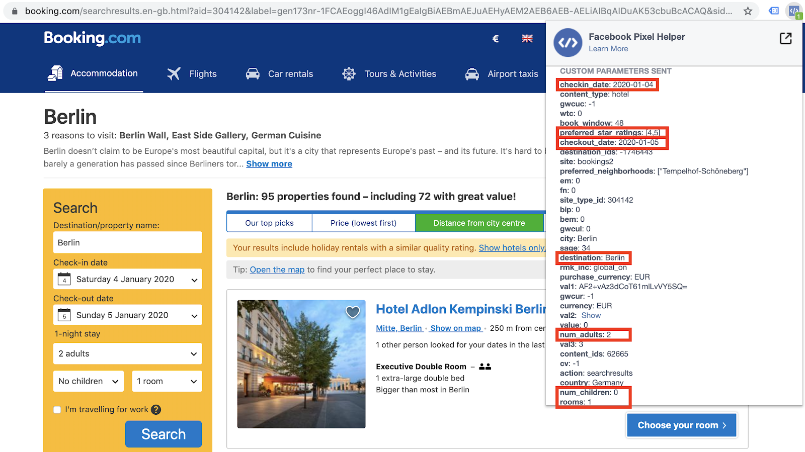Click the Pixel Helper code logo

click(568, 43)
